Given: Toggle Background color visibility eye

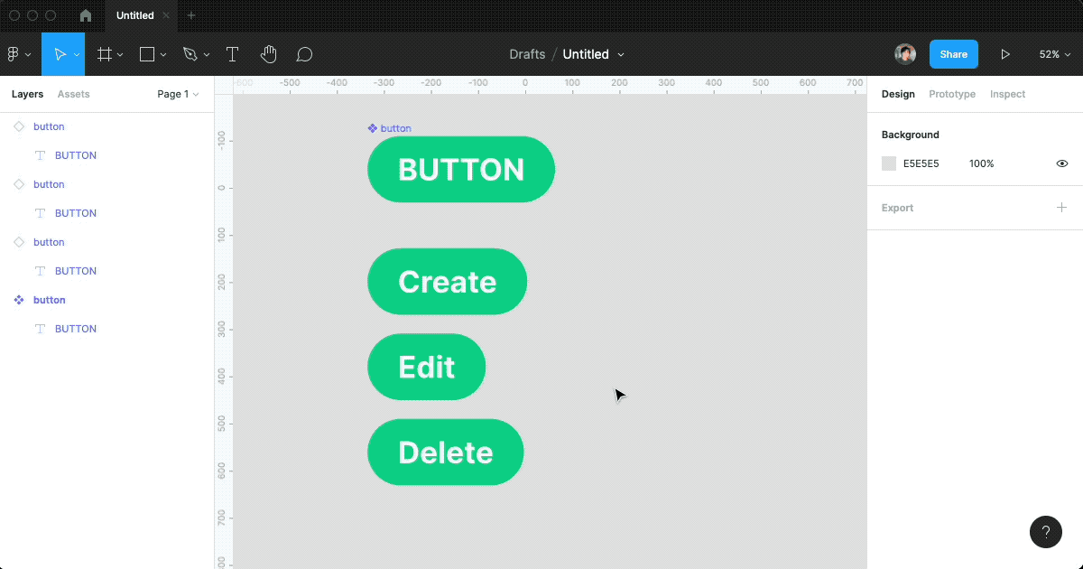Looking at the screenshot, I should [x=1062, y=163].
